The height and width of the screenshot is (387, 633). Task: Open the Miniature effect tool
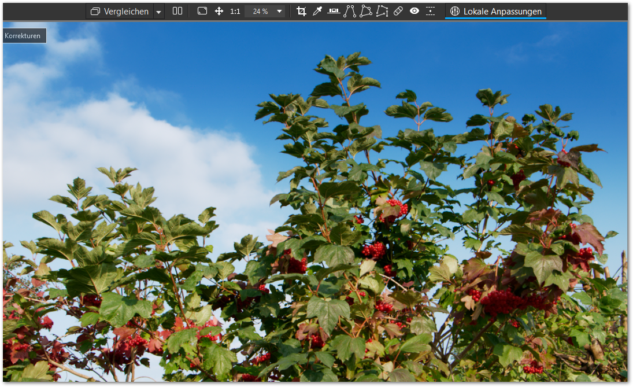tap(431, 11)
